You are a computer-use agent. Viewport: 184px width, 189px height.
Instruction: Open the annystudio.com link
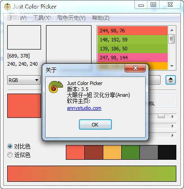point(84,108)
